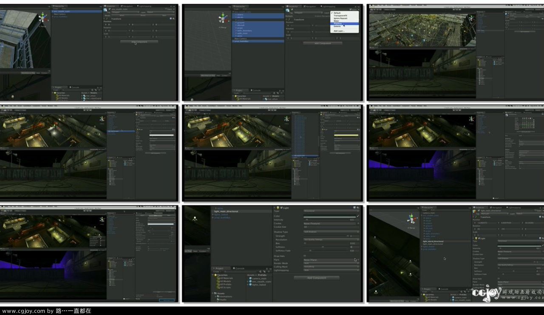Open Console tab in the first thumbnail
The width and height of the screenshot is (544, 315).
click(74, 87)
